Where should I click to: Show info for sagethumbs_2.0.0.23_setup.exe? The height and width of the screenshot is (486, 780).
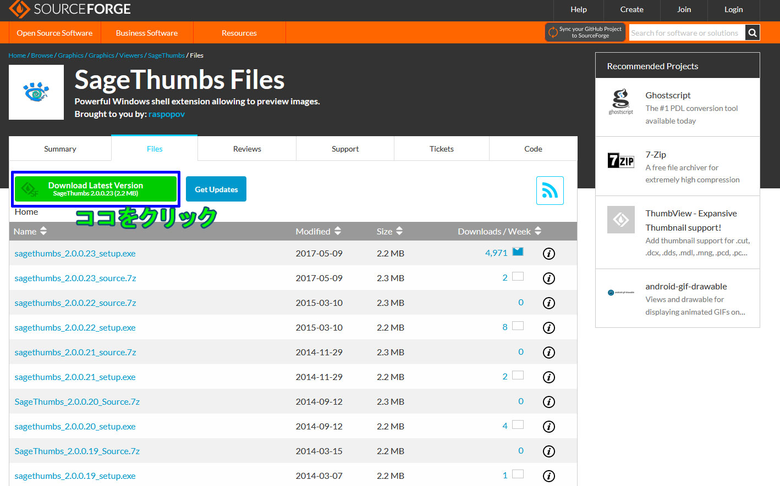pyautogui.click(x=549, y=254)
